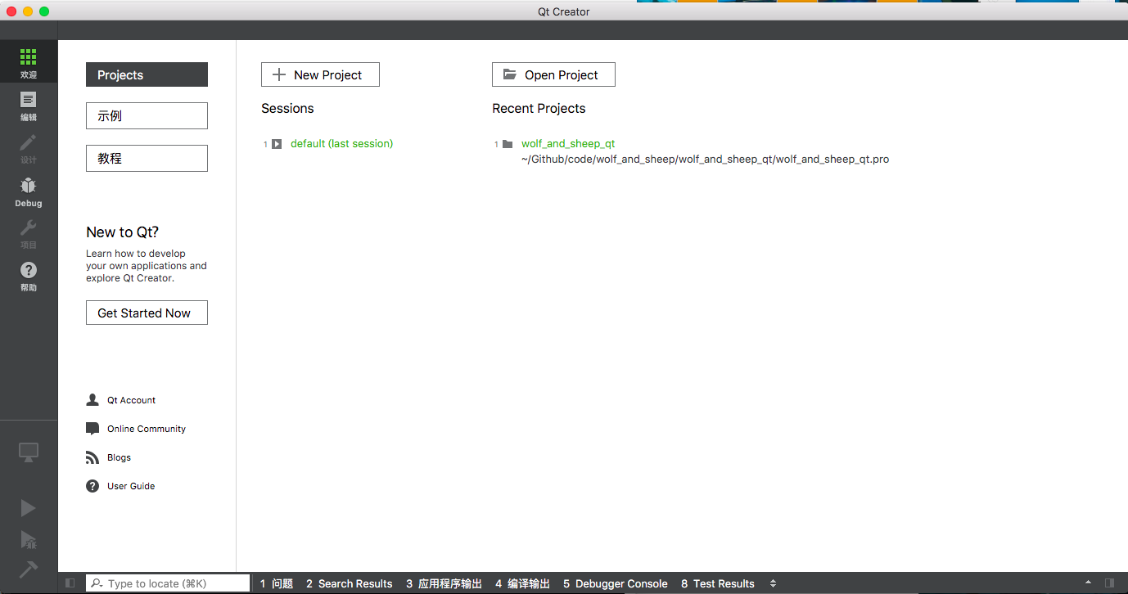Open the Search Results pane

pyautogui.click(x=350, y=583)
